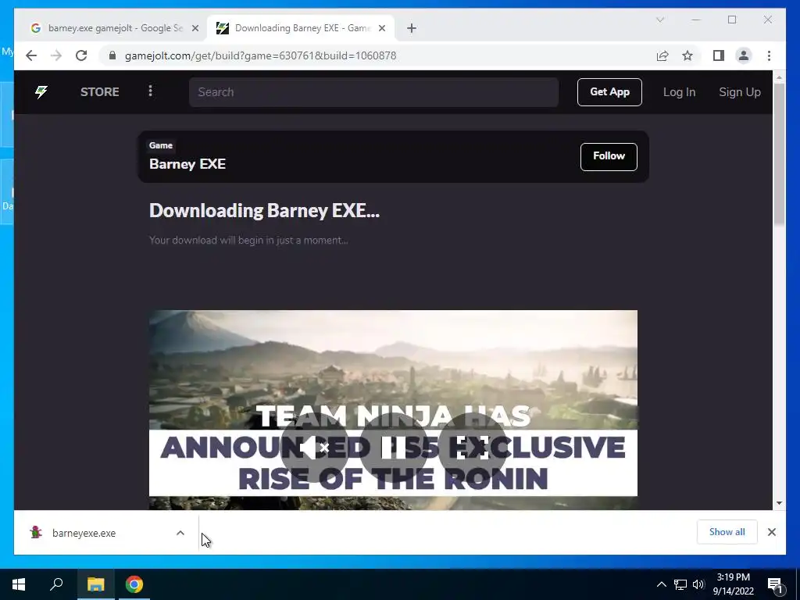Open Chrome's three-dot menu

click(769, 55)
